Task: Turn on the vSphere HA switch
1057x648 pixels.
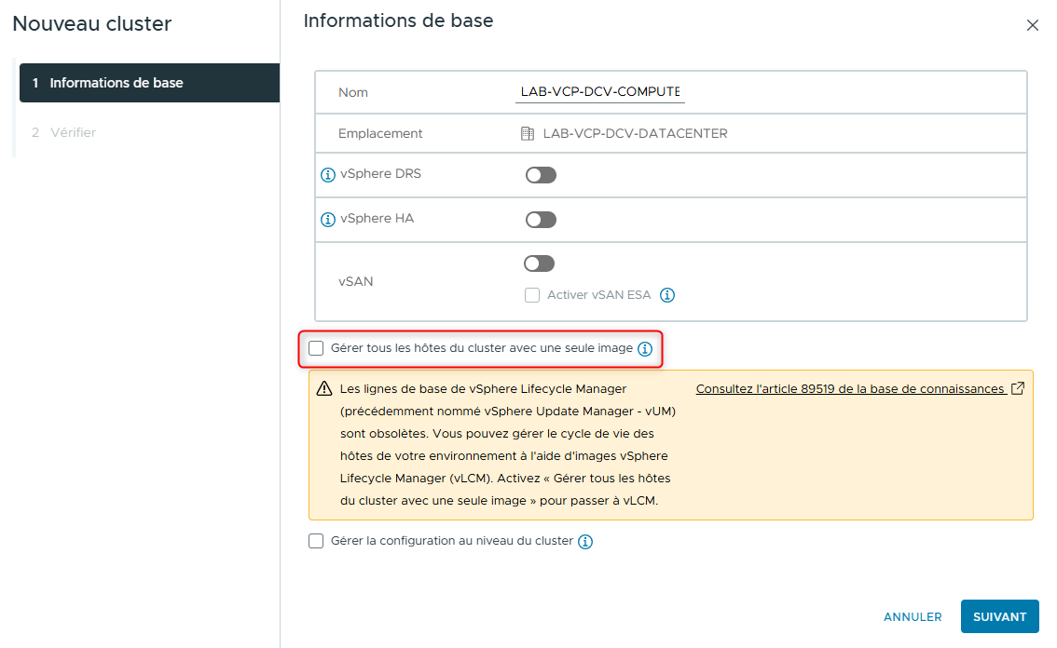Action: point(541,219)
